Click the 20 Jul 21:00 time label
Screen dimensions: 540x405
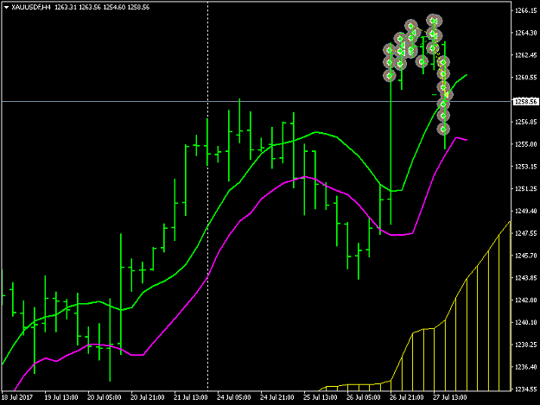pos(148,397)
